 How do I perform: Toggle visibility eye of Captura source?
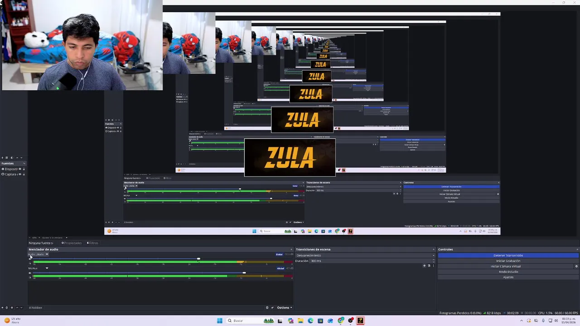pos(19,174)
